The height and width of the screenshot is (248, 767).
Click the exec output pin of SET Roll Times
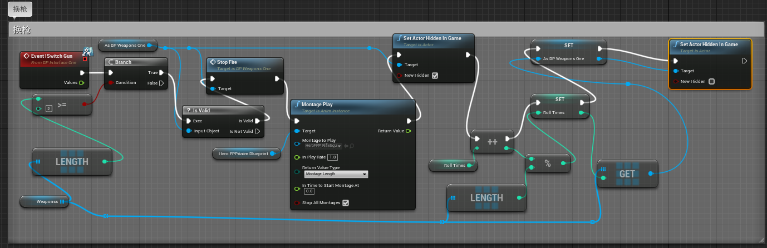tap(582, 102)
